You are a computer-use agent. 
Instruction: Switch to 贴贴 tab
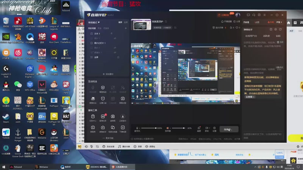(278, 36)
